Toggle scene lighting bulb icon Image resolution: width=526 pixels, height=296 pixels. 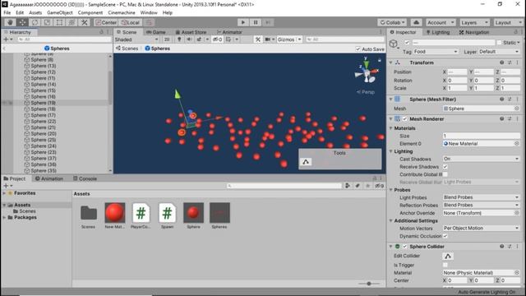(179, 39)
